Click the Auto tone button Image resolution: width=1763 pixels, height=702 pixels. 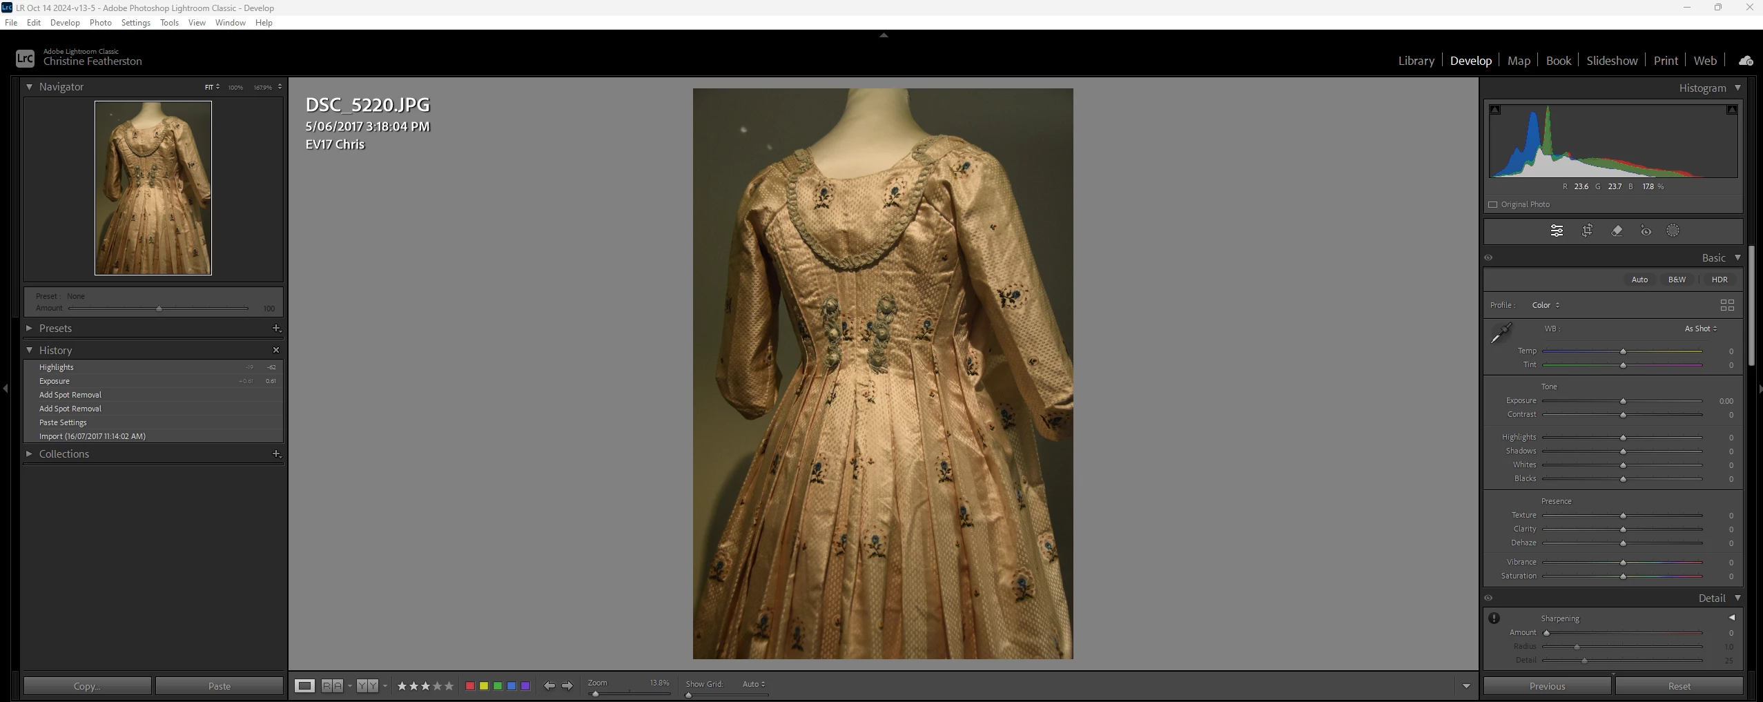(x=1639, y=280)
